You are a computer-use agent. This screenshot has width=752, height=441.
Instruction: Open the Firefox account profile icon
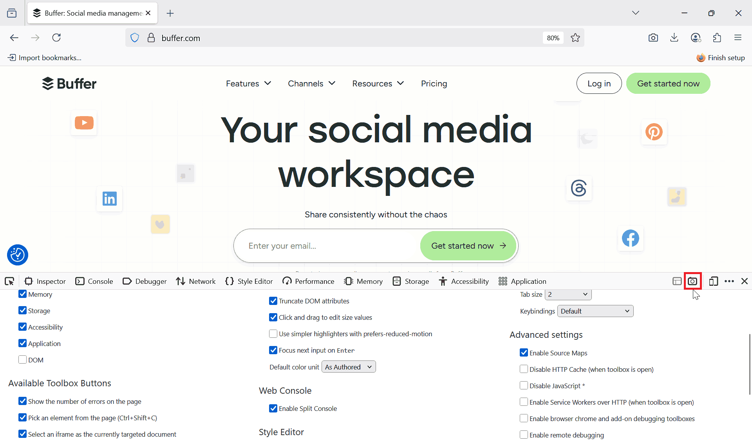coord(696,38)
